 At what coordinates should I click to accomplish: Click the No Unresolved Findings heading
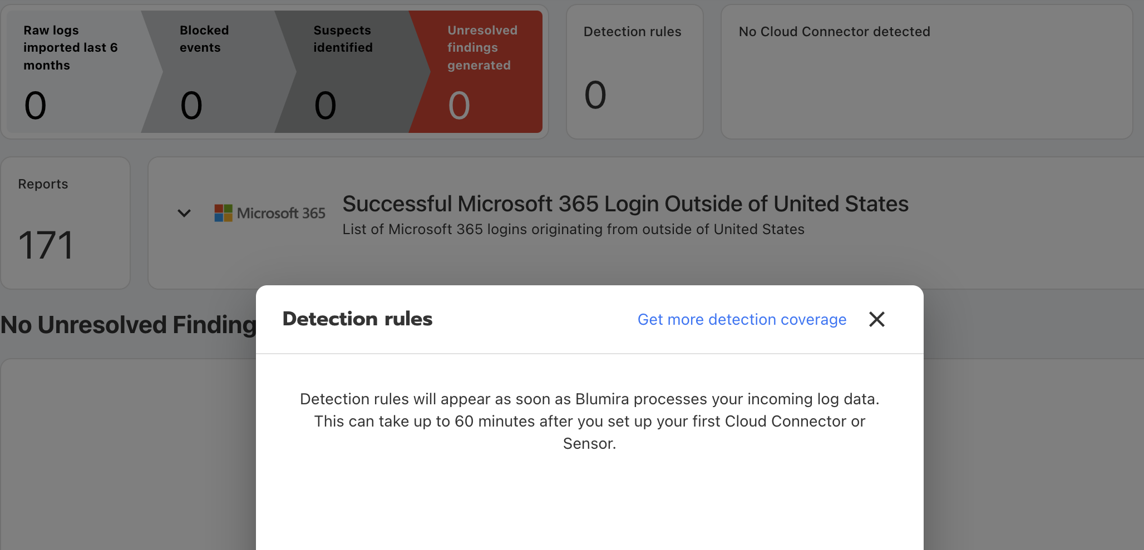[128, 325]
